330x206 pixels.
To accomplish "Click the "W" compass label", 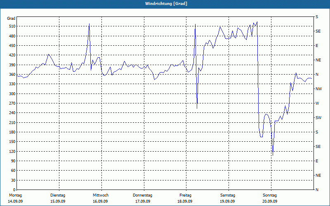I will (317, 103).
